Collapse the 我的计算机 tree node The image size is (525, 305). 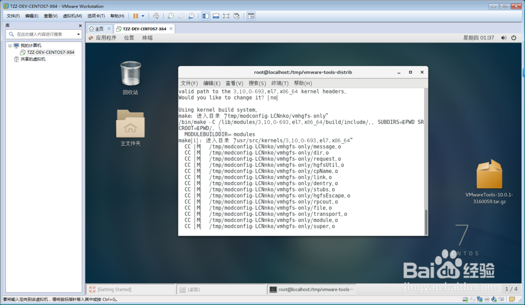click(x=9, y=46)
